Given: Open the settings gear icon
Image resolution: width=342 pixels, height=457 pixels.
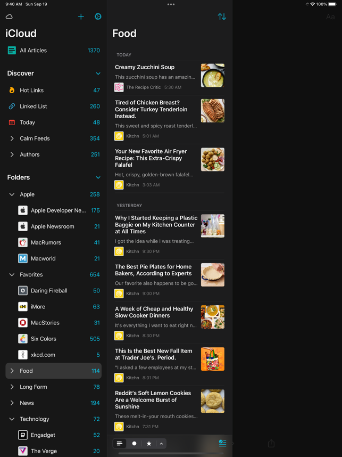Looking at the screenshot, I should coord(98,17).
